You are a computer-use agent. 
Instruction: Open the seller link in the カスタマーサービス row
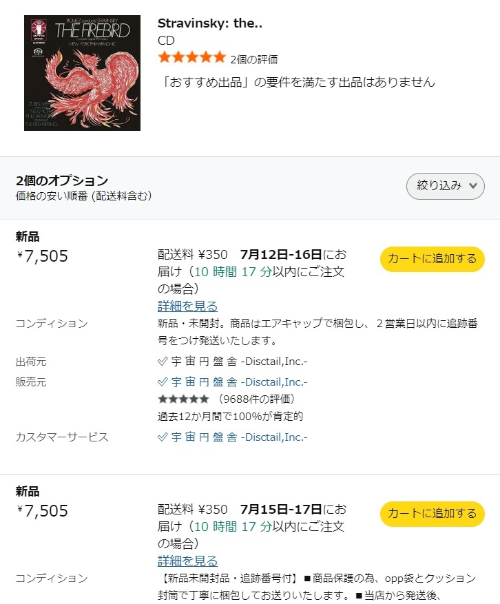click(238, 437)
